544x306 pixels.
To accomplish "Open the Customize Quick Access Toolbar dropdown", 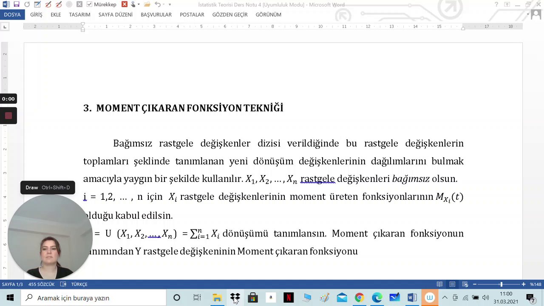I will pyautogui.click(x=170, y=5).
